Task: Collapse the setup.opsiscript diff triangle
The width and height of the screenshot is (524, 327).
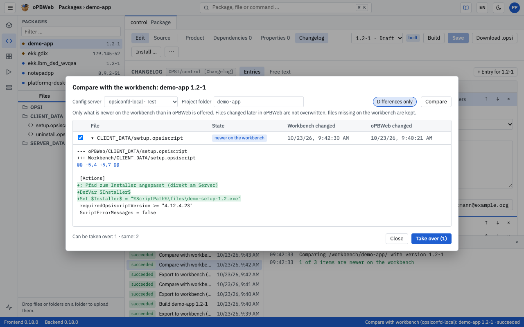Action: pos(93,138)
